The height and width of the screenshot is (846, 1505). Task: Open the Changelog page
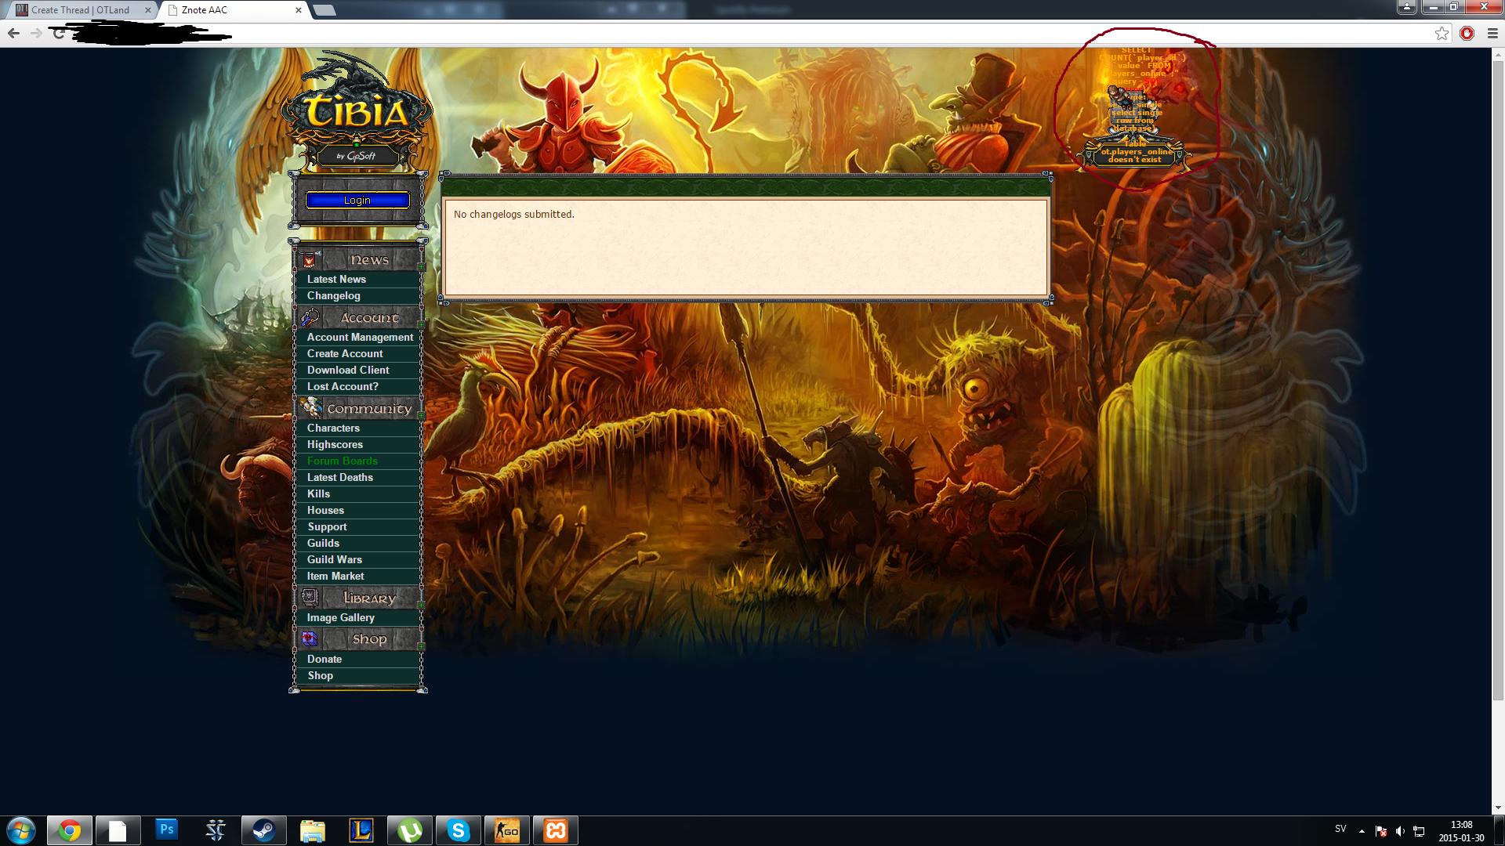click(x=334, y=295)
